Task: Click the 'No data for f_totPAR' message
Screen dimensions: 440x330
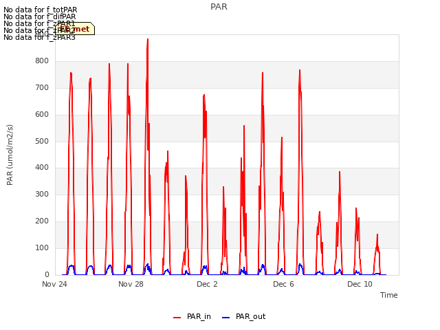Action: click(x=40, y=10)
